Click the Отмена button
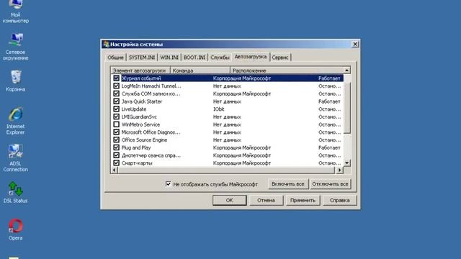 coord(266,200)
